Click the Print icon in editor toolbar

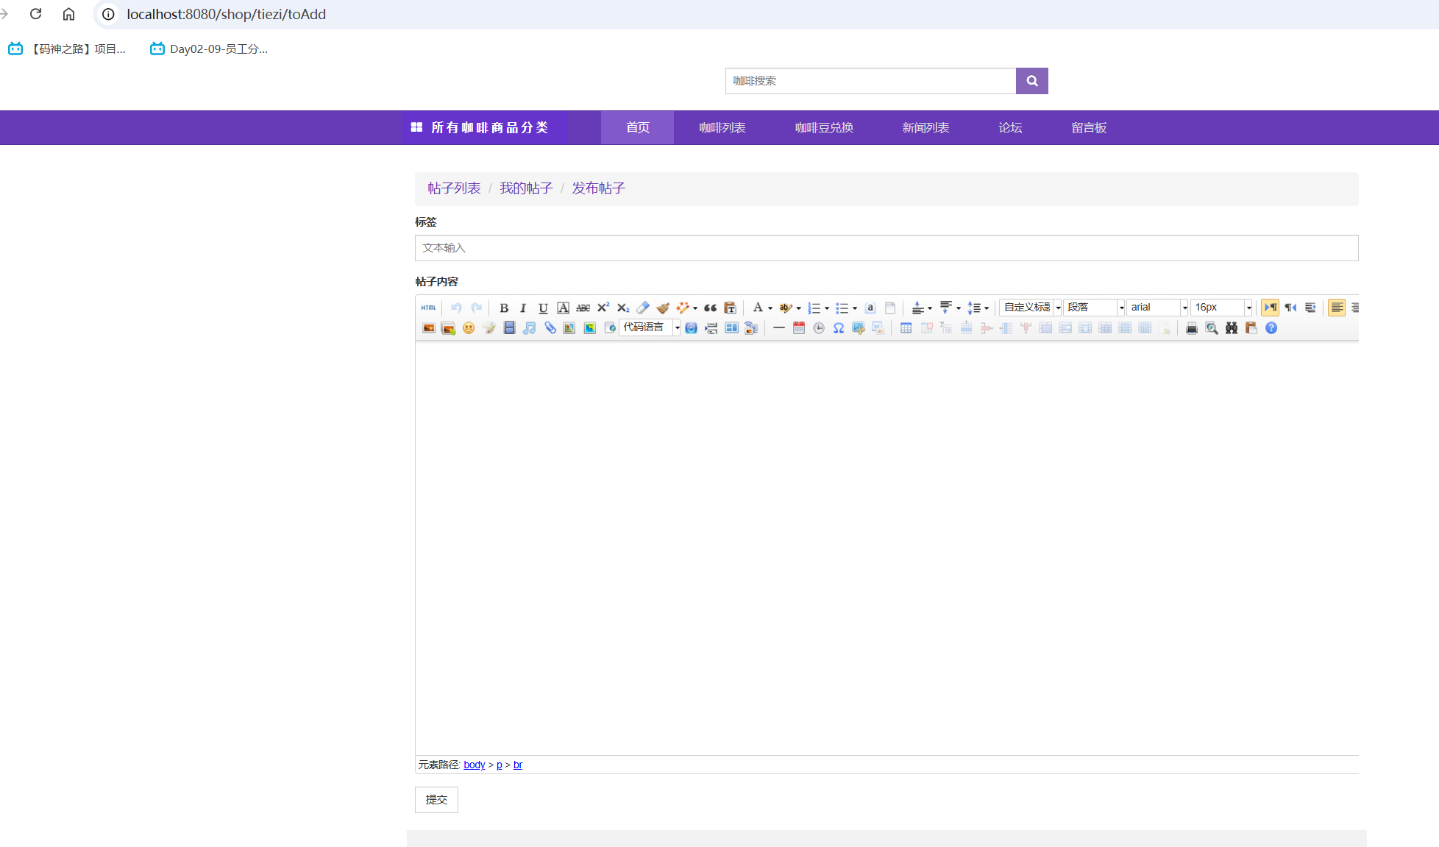point(1192,328)
